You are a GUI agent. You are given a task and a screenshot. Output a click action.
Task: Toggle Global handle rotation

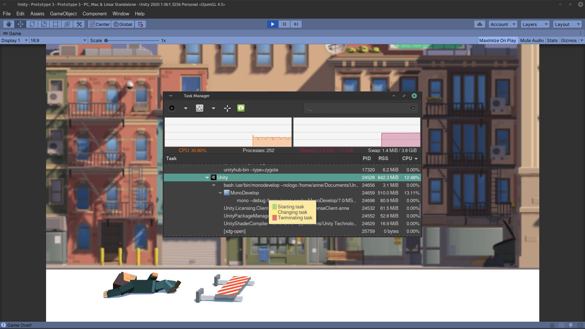(123, 24)
